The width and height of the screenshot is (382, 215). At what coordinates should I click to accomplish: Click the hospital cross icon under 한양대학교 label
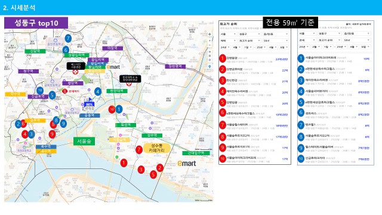(x=129, y=84)
